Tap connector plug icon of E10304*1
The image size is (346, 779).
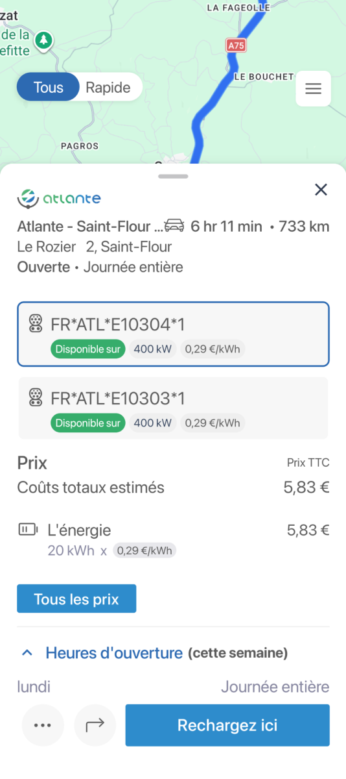click(36, 323)
